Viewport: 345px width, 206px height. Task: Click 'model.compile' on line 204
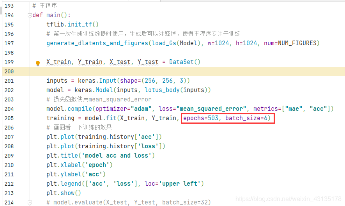point(69,109)
